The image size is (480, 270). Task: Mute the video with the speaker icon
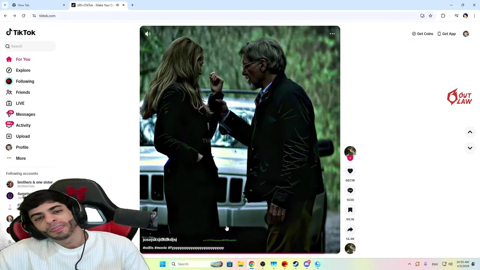[x=148, y=34]
